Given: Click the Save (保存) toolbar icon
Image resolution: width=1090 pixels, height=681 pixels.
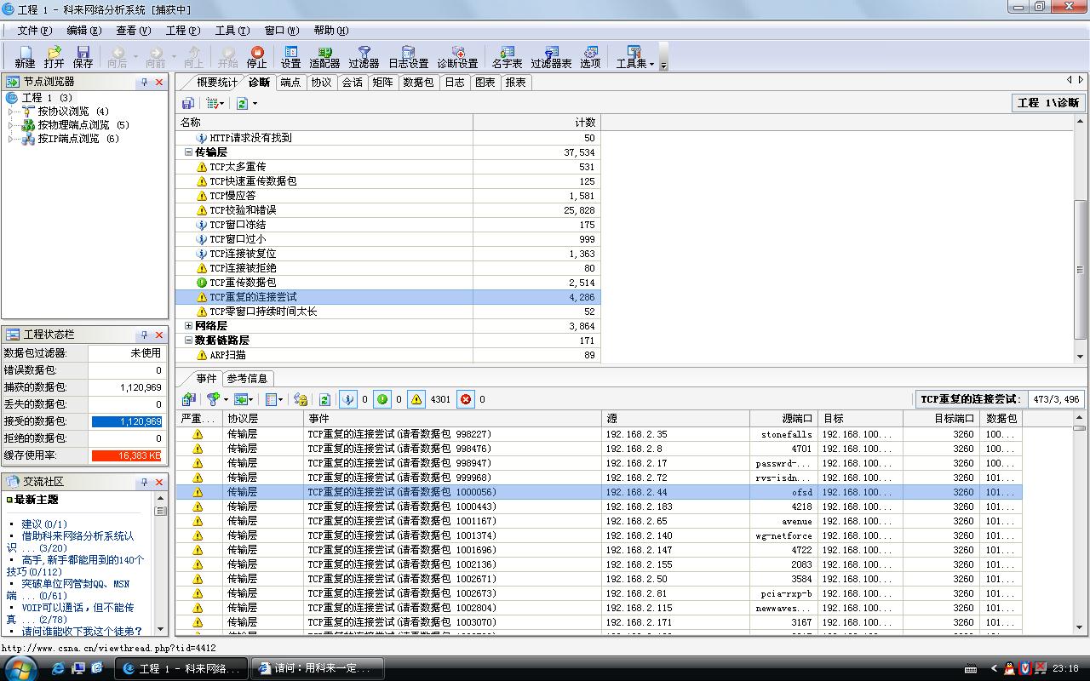Looking at the screenshot, I should 83,57.
